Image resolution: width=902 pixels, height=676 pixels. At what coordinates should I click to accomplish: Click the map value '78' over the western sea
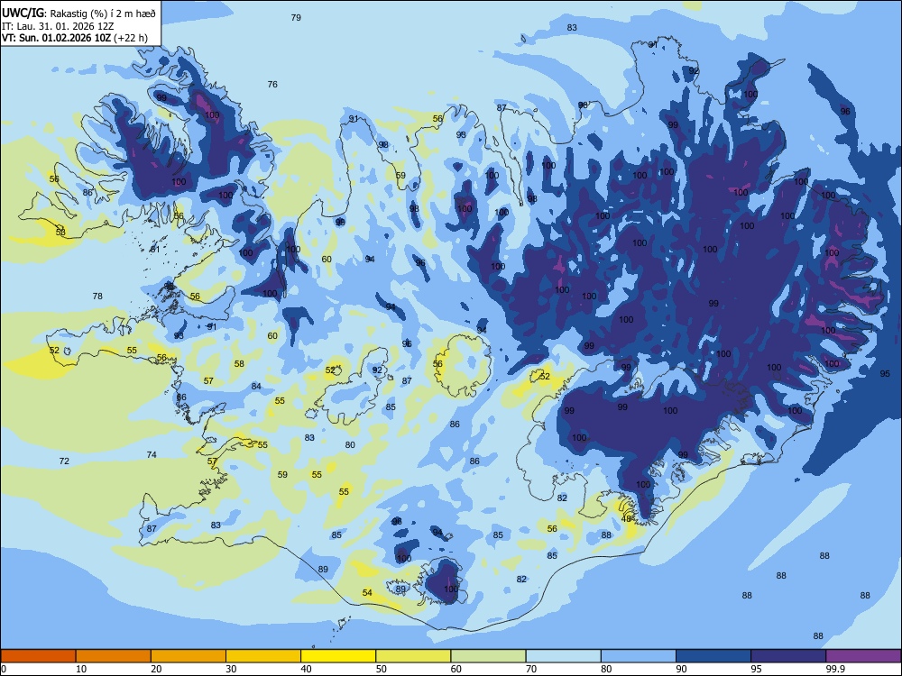pos(97,296)
